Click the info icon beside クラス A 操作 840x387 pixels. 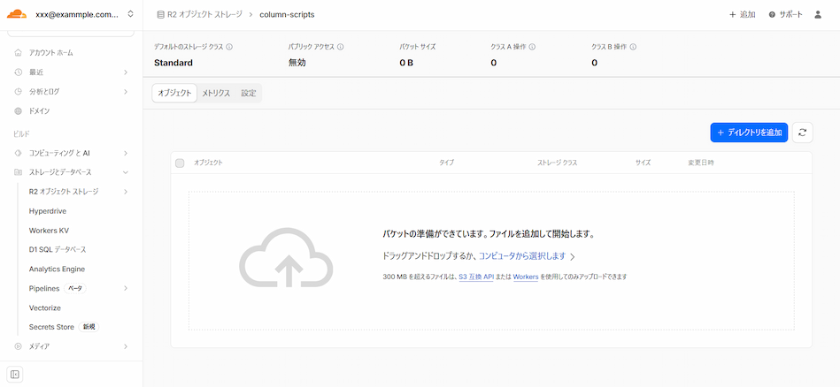coord(532,47)
